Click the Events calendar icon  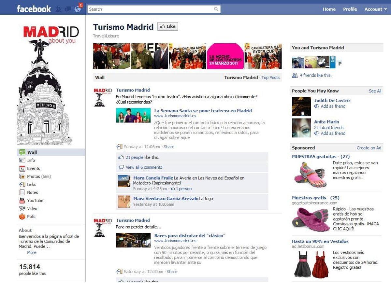(x=22, y=168)
